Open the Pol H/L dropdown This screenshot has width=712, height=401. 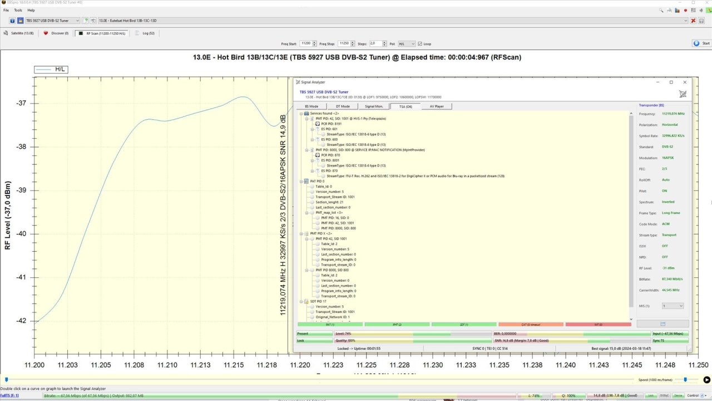click(407, 43)
